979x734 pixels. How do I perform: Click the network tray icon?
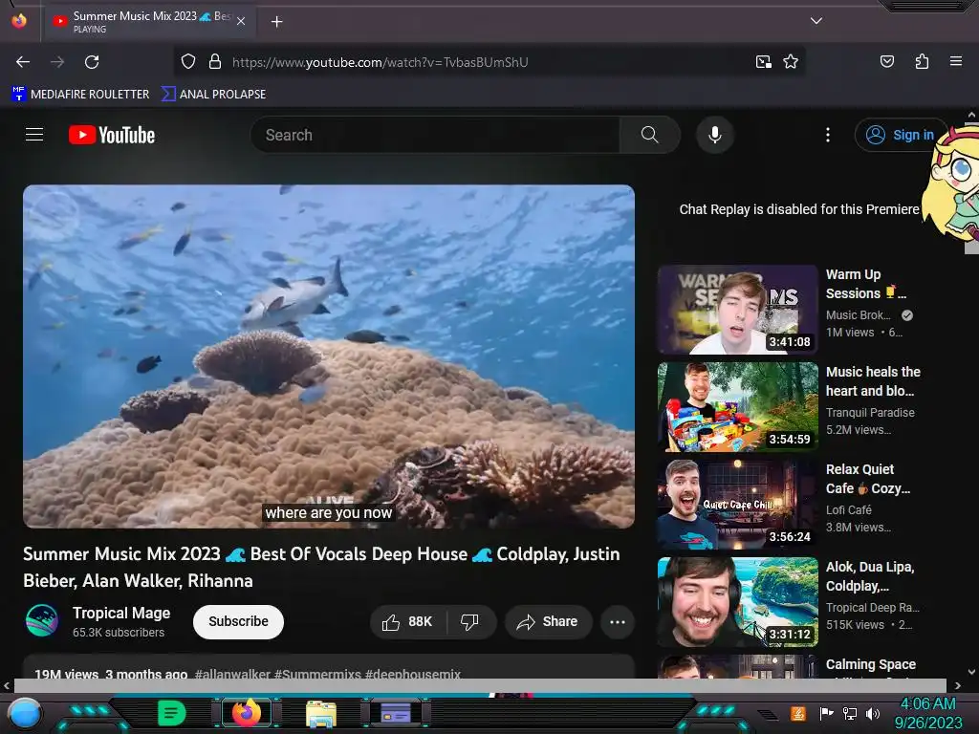click(849, 713)
